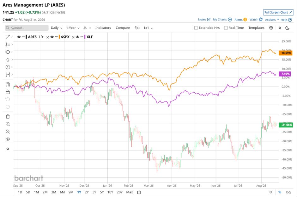Image resolution: width=297 pixels, height=197 pixels.
Task: Click the orange $SPX color swatch
Action: tap(59, 37)
